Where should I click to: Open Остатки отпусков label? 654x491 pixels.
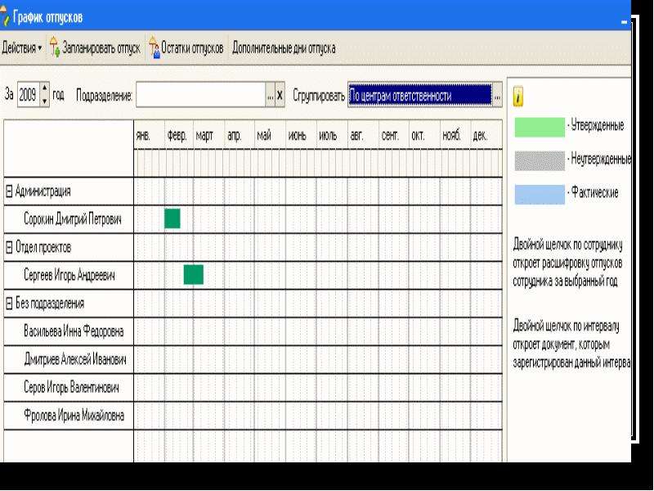pyautogui.click(x=192, y=48)
